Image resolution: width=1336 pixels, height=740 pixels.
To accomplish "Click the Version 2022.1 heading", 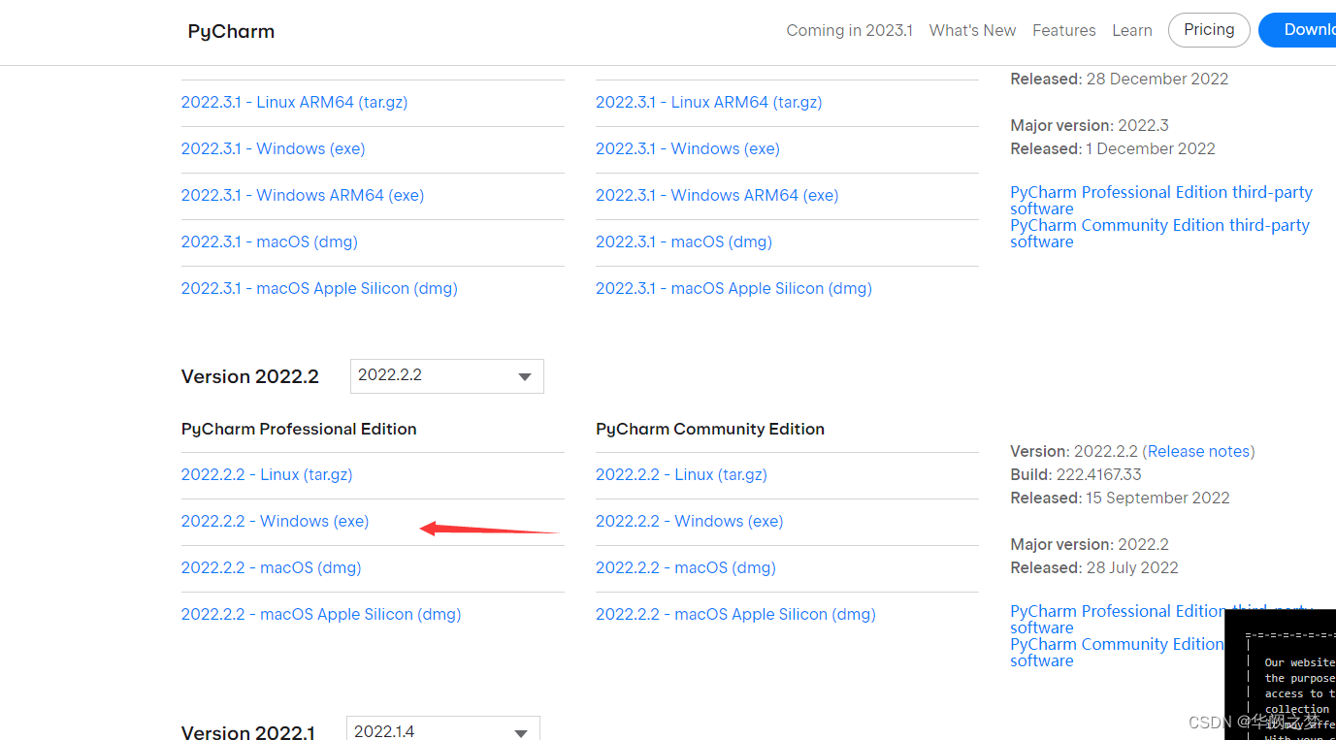I will point(247,732).
